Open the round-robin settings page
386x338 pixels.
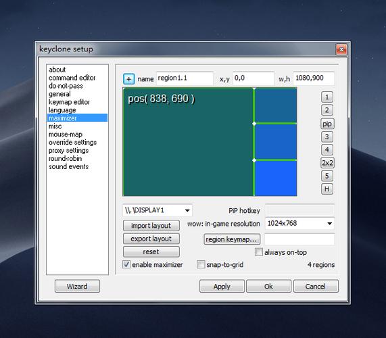(66, 159)
